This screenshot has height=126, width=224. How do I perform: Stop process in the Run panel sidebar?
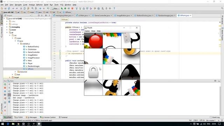pyautogui.click(x=5, y=88)
